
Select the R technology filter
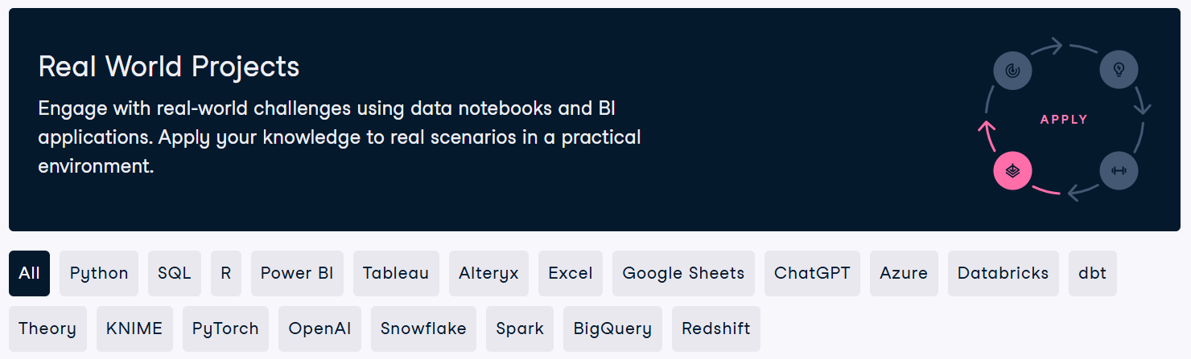tap(226, 273)
